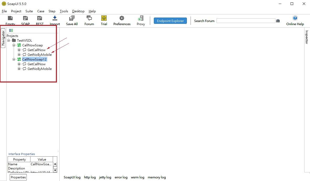Collapse the CallNowSoap interface node
This screenshot has height=181, width=310.
coord(14,45)
